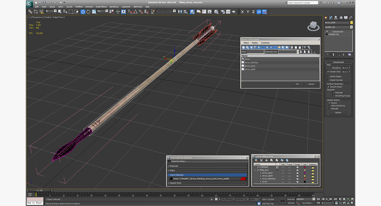Open Key Filters button
The height and width of the screenshot is (206, 381).
tap(308, 203)
